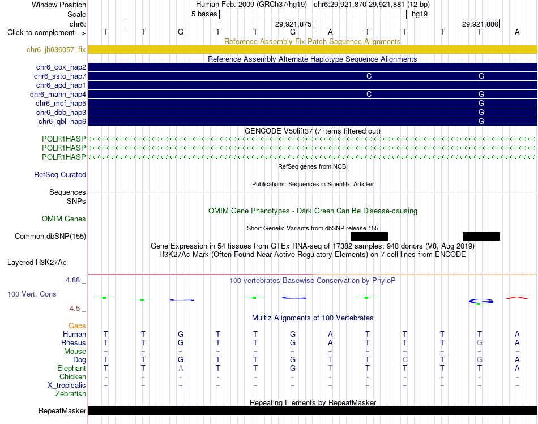538x424 pixels.
Task: Click the G mismatch in chr6_dbb_hap3 row
Action: coord(481,113)
